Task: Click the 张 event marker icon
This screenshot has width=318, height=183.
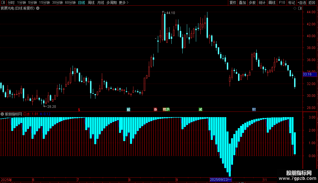Action: point(155,110)
